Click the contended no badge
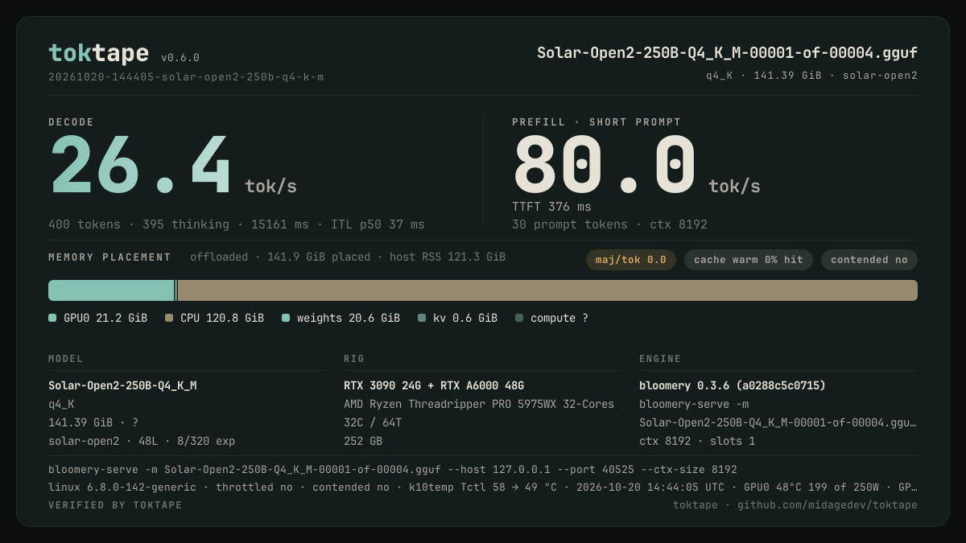 [869, 260]
